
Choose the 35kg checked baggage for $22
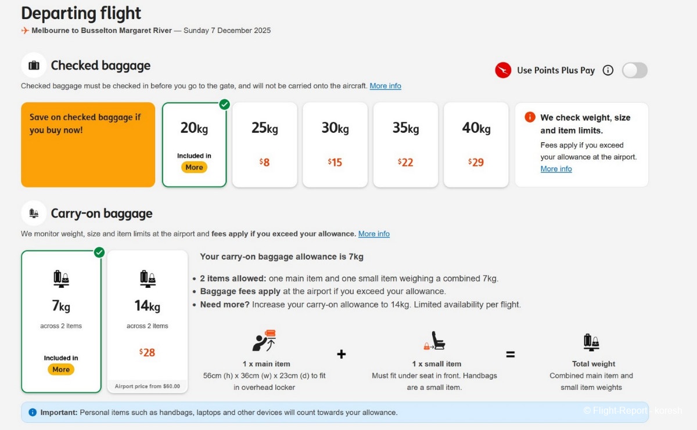[405, 145]
